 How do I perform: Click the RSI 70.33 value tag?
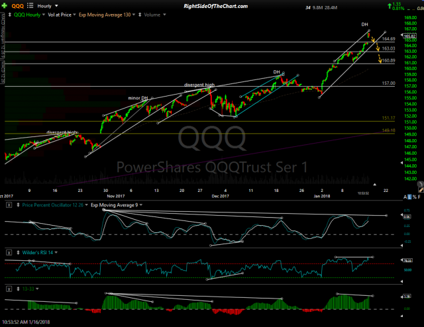point(407,261)
